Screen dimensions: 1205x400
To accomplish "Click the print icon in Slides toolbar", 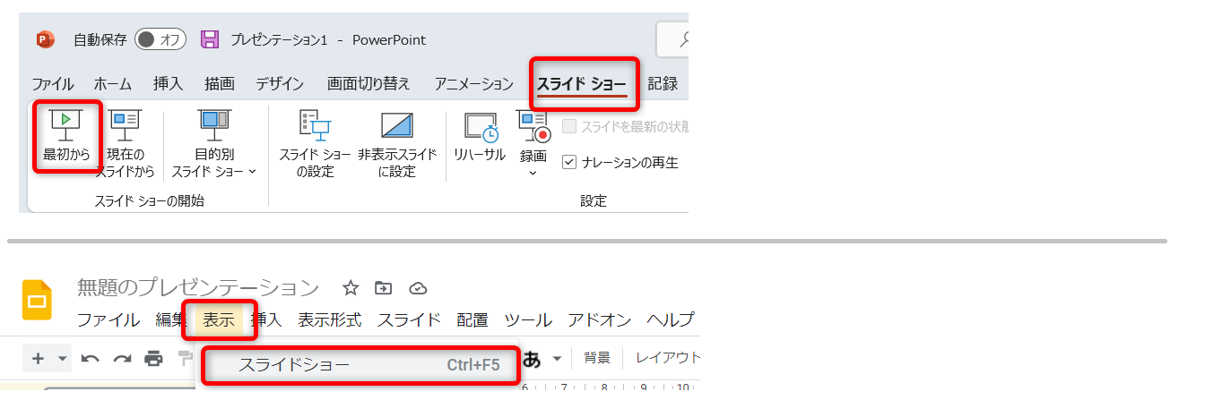I will tap(154, 359).
